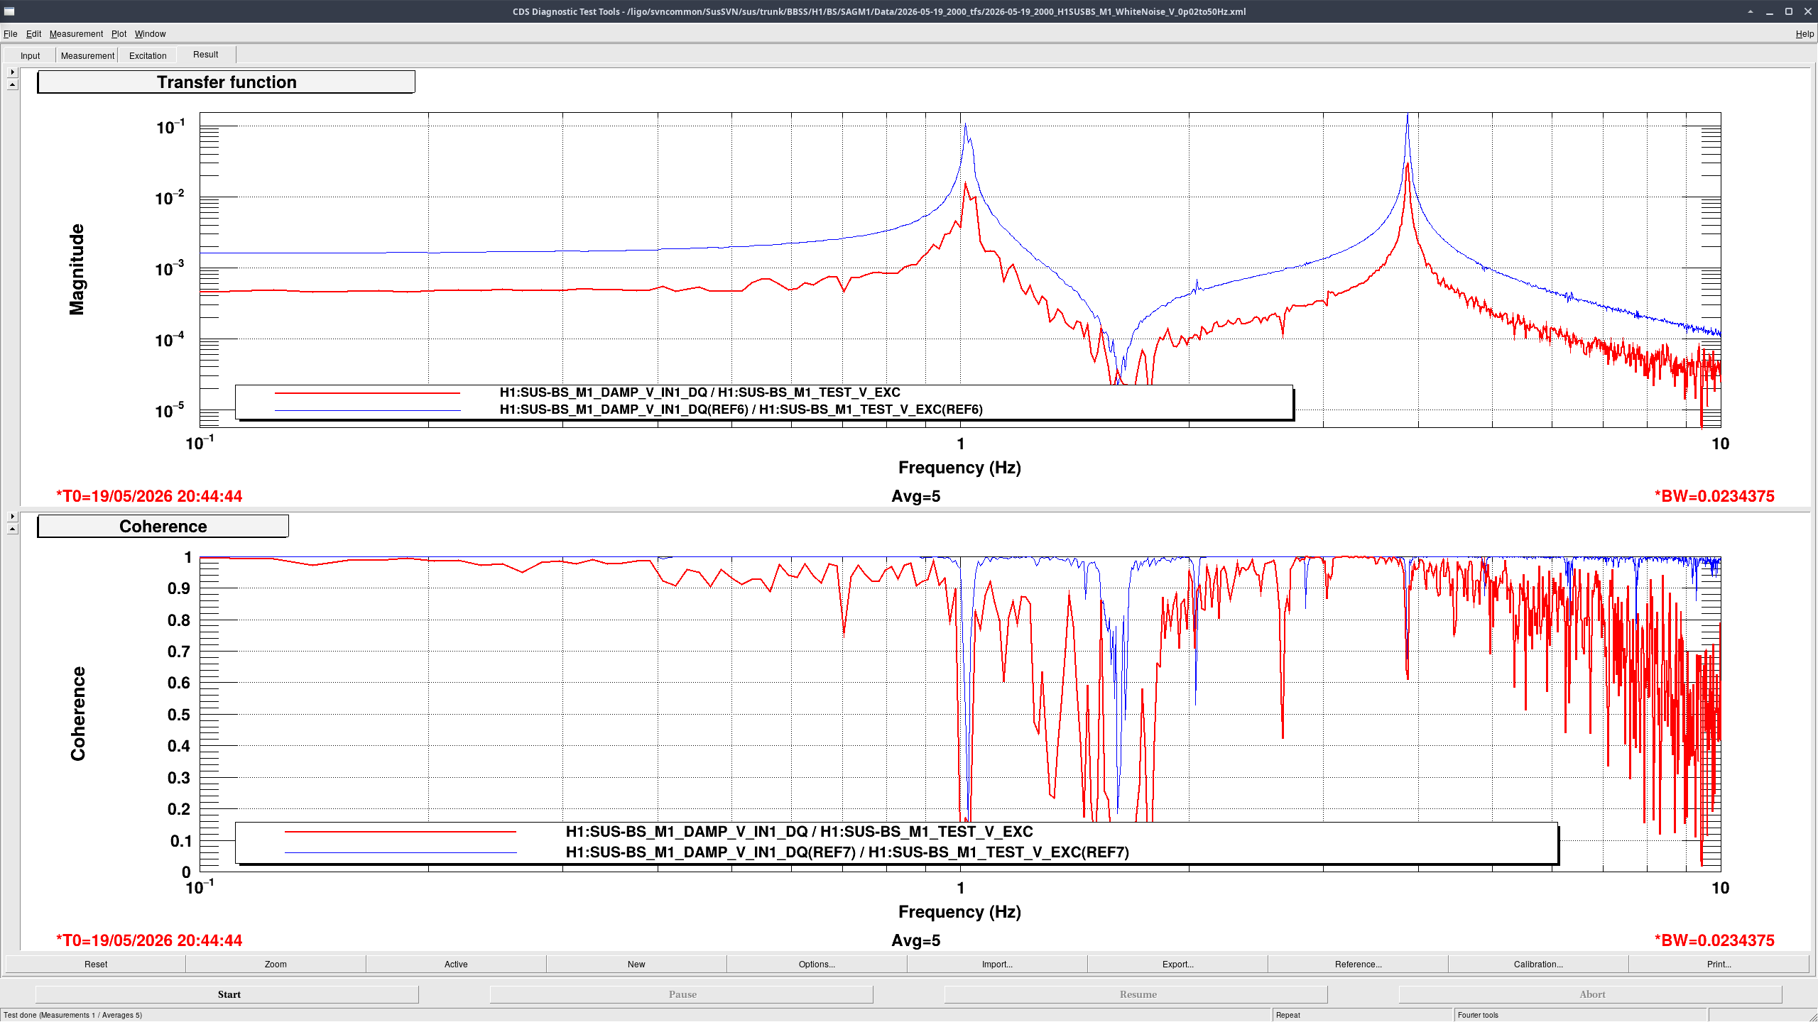Collapse up-arrow beside Coherence plot
The image size is (1818, 1022).
point(12,529)
